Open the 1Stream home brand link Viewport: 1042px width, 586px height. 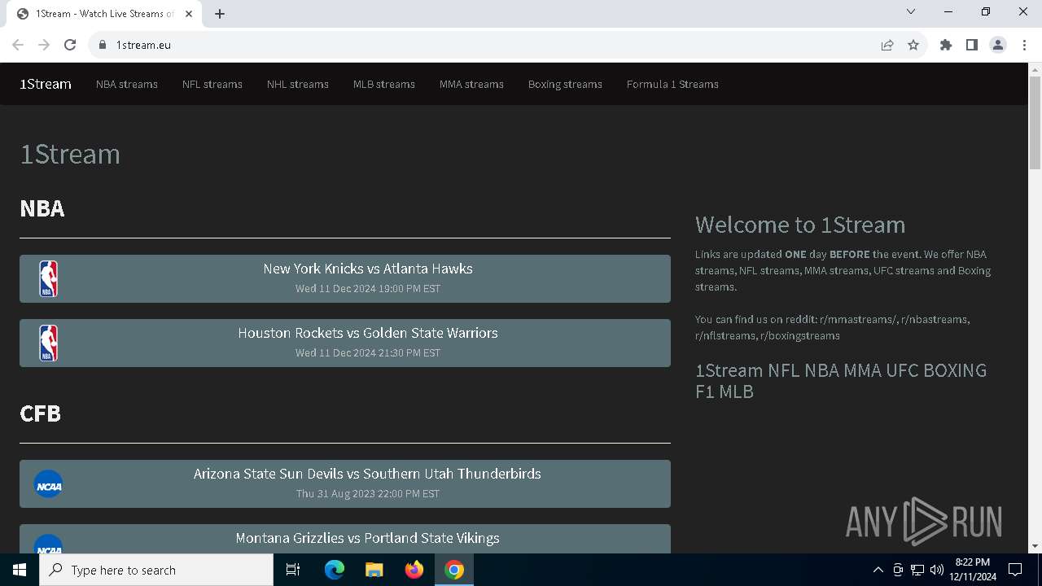pos(46,84)
